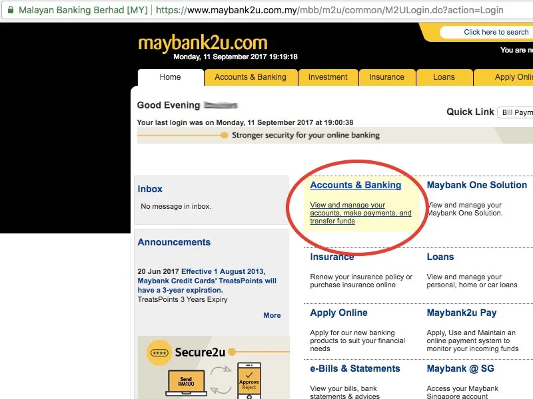Click 'Apply, Use and Maintain an online payment system' text
533x399 pixels.
(472, 340)
